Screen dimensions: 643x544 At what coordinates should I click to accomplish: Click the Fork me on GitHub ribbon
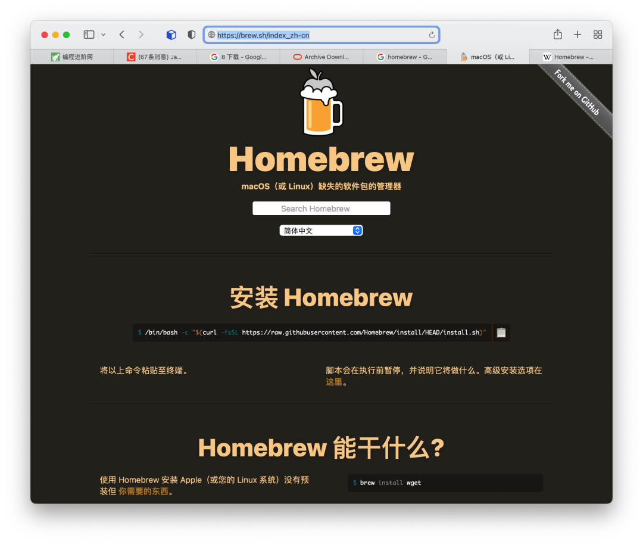tap(577, 93)
